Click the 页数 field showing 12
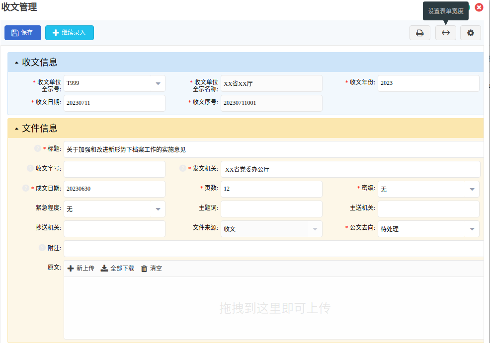 tap(271, 189)
